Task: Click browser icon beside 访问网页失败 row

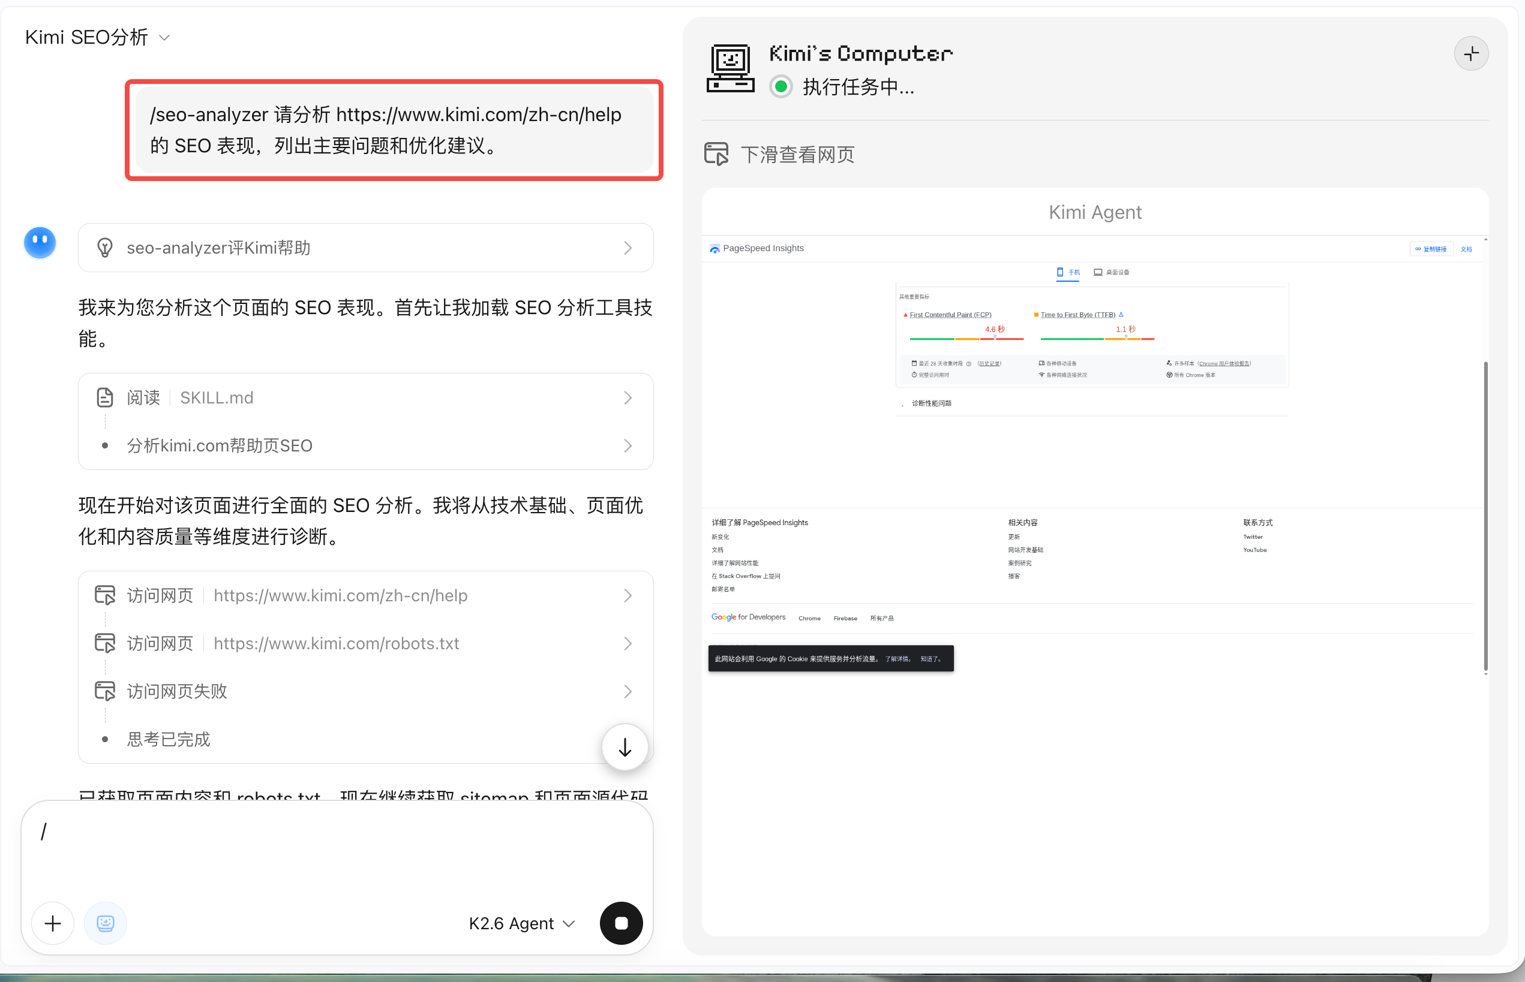Action: 105,691
